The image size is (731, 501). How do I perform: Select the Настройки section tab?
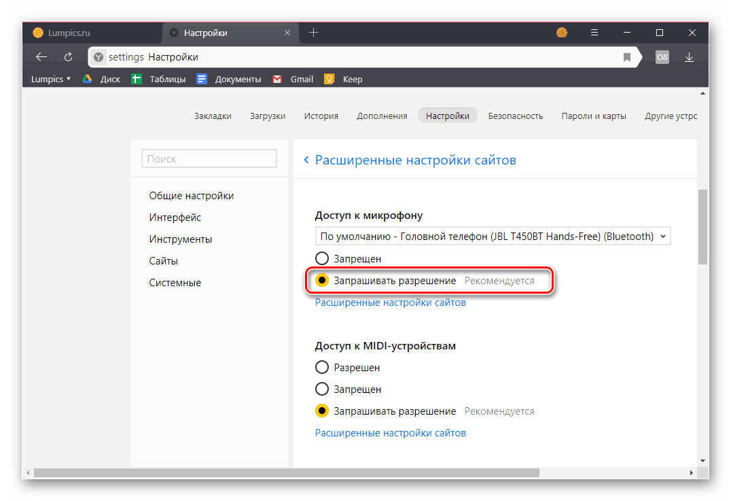448,116
